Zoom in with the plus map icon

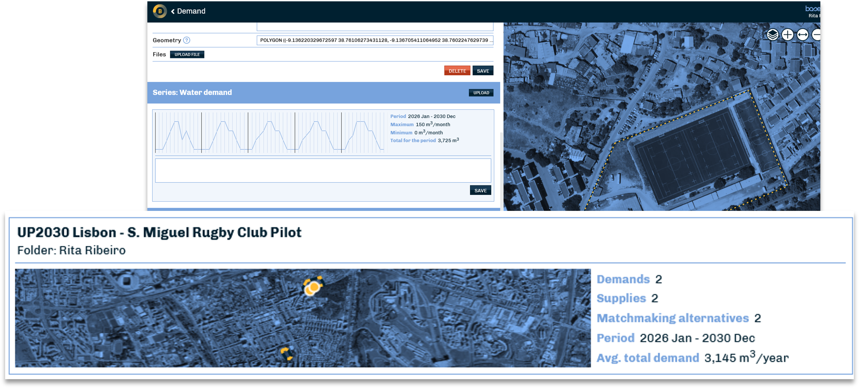[x=787, y=35]
